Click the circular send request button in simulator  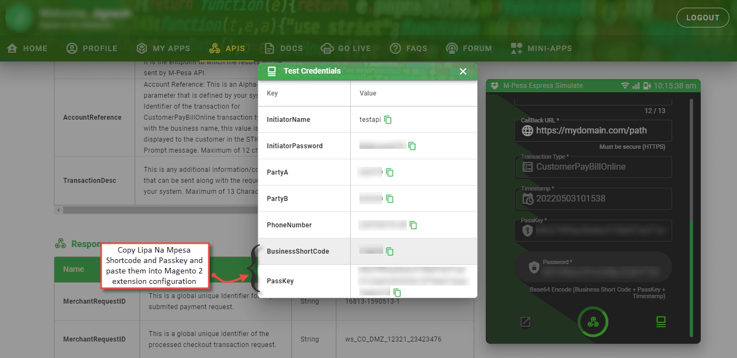(x=593, y=322)
